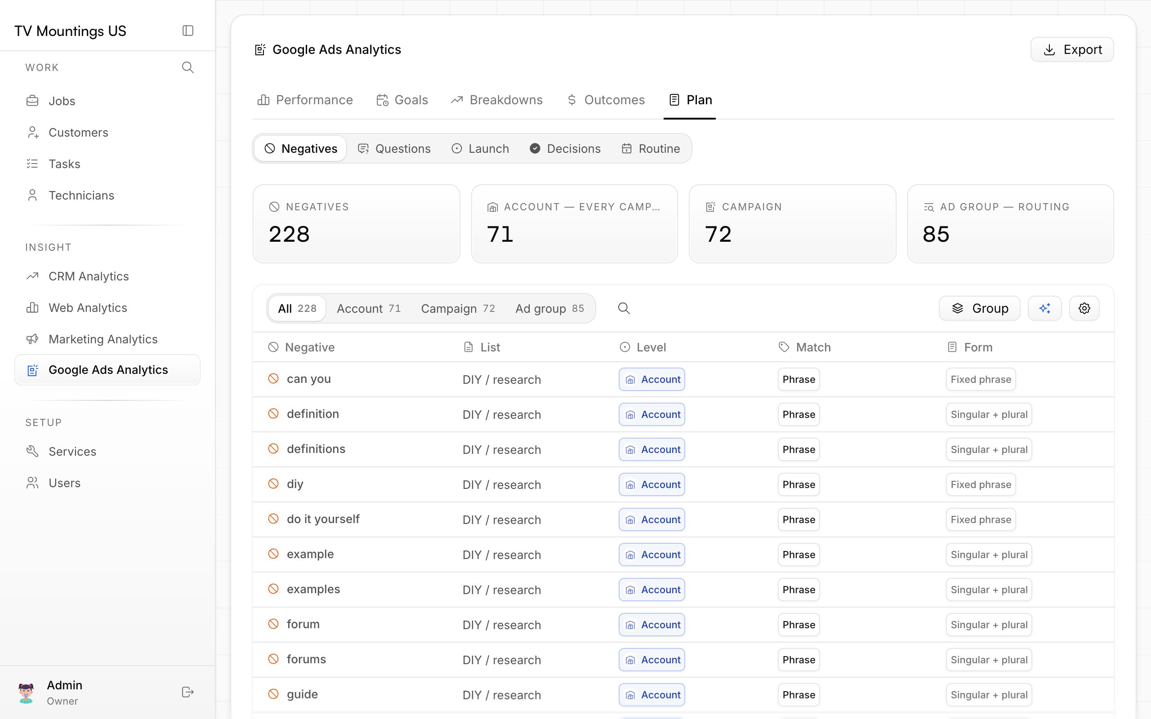Viewport: 1151px width, 719px height.
Task: Click the 'guide' negative keyword
Action: pyautogui.click(x=303, y=694)
